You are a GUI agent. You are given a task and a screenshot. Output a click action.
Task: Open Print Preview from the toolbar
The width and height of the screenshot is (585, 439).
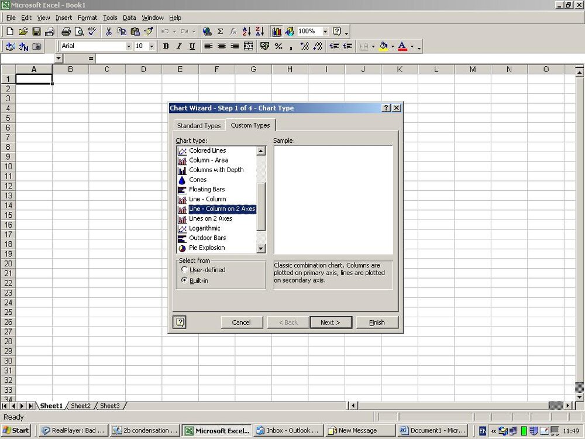click(79, 32)
